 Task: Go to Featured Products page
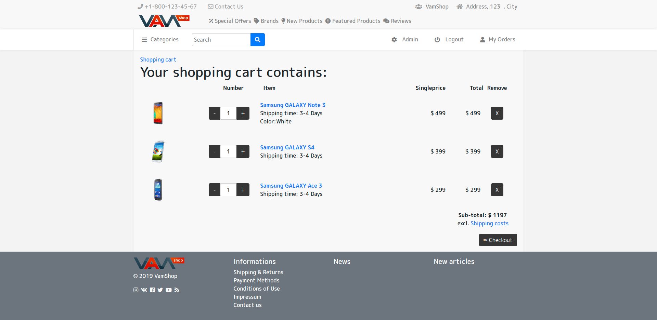click(x=353, y=21)
